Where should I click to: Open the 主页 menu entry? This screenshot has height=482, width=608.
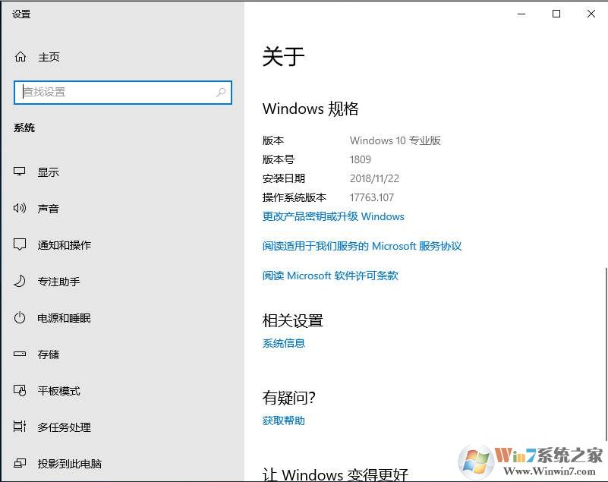click(x=49, y=57)
